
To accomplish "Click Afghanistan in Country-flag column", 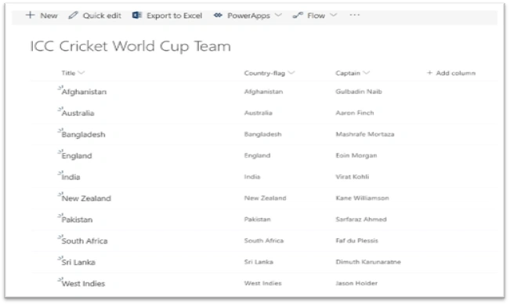I will (x=263, y=92).
